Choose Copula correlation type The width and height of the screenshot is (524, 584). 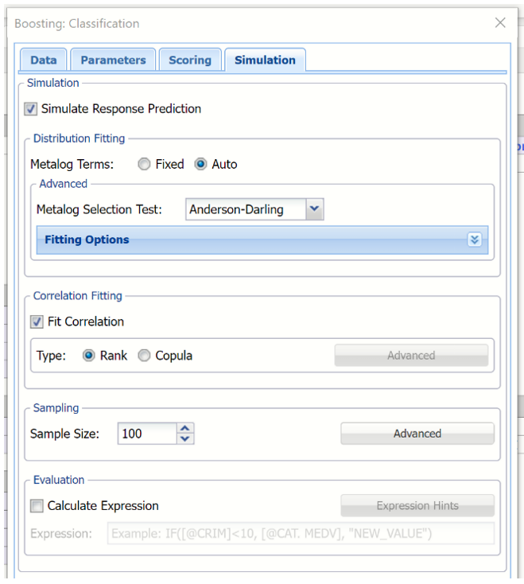tap(144, 356)
